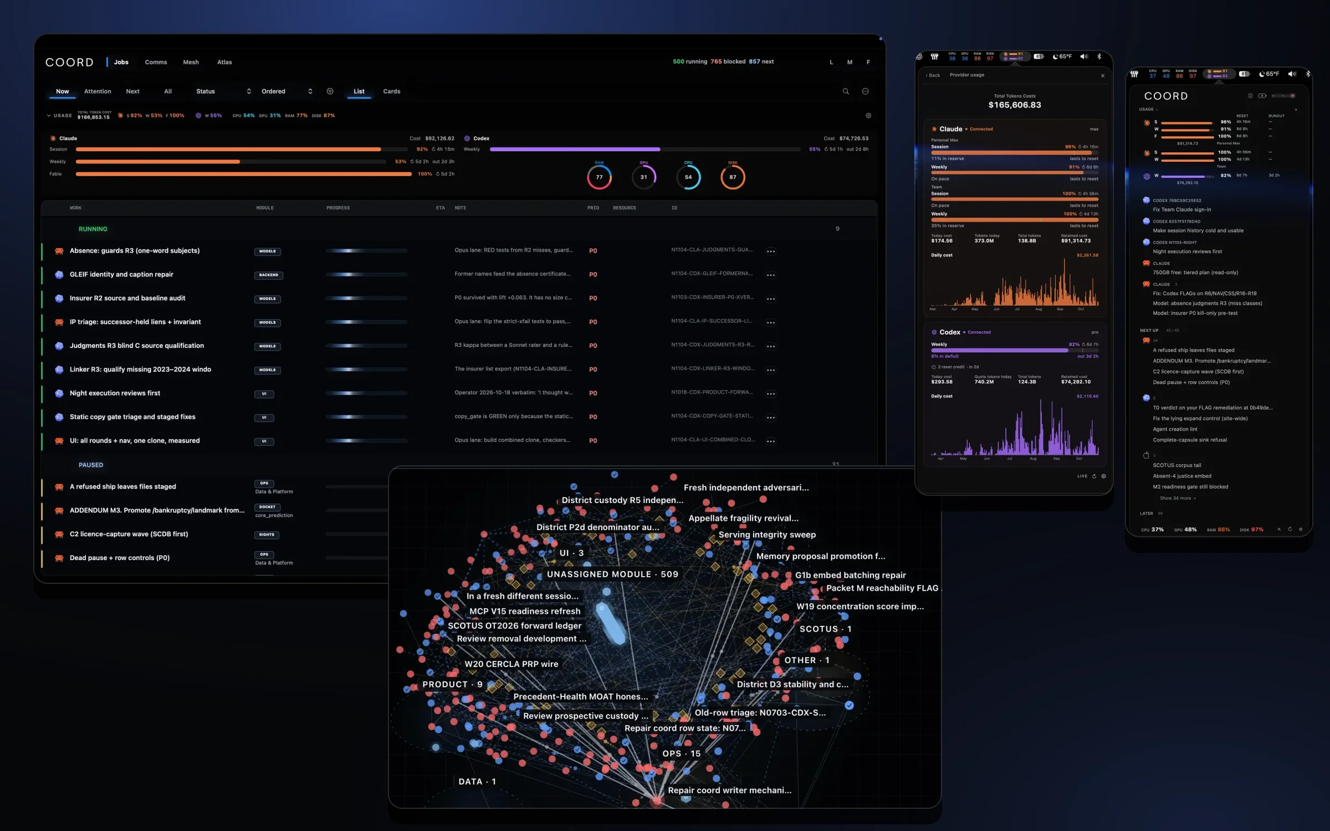Switch to Cards view
1330x831 pixels.
(x=391, y=91)
